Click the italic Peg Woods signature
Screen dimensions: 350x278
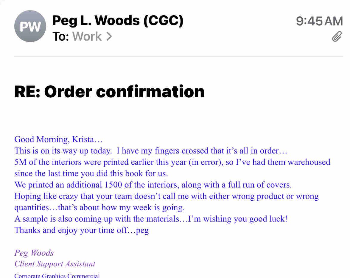[x=34, y=253]
